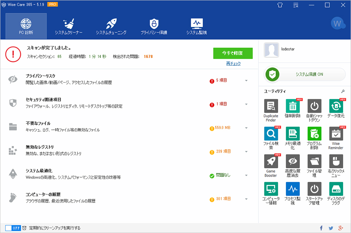Open ディスクのデフラグ utility
Image resolution: width=351 pixels, height=233 pixels.
pyautogui.click(x=336, y=193)
